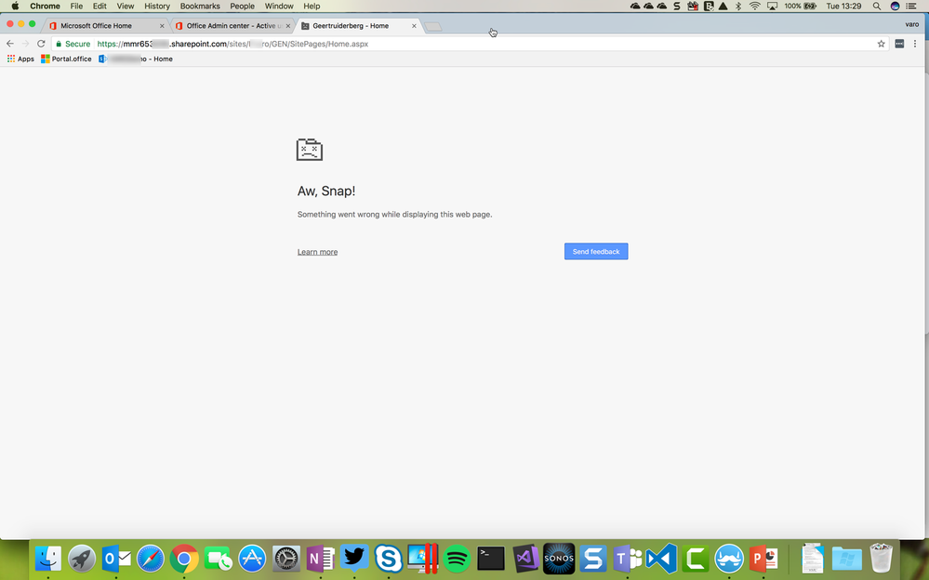Open a new tab
The width and height of the screenshot is (929, 580).
(433, 27)
